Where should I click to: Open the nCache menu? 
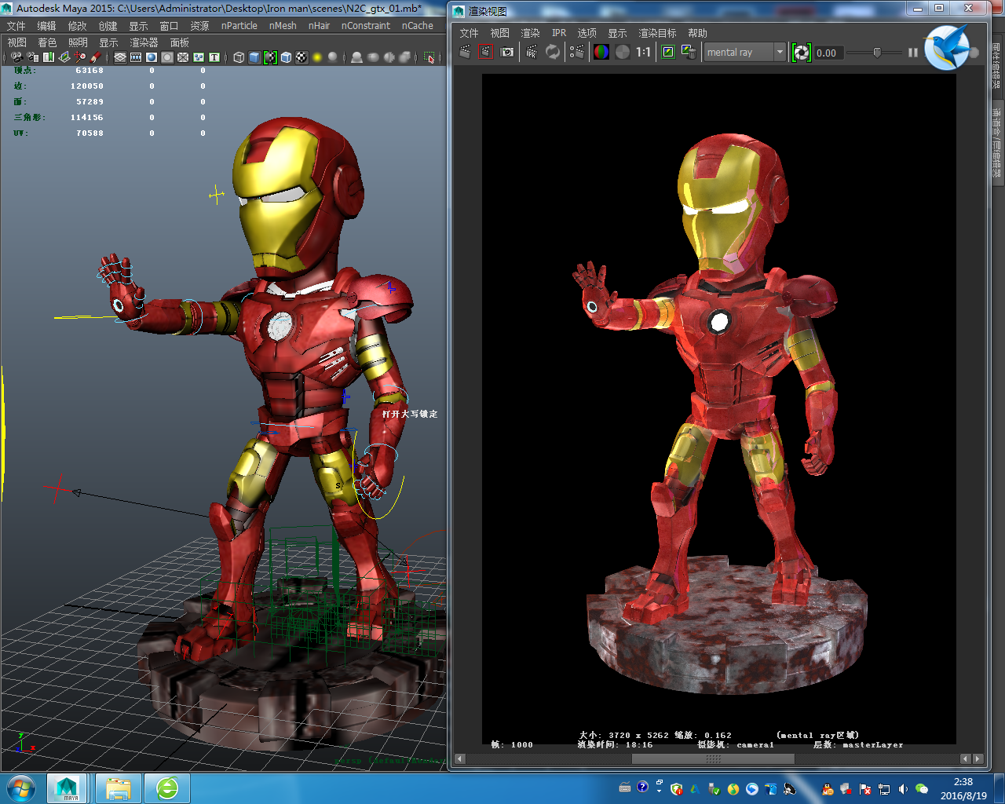(x=417, y=26)
